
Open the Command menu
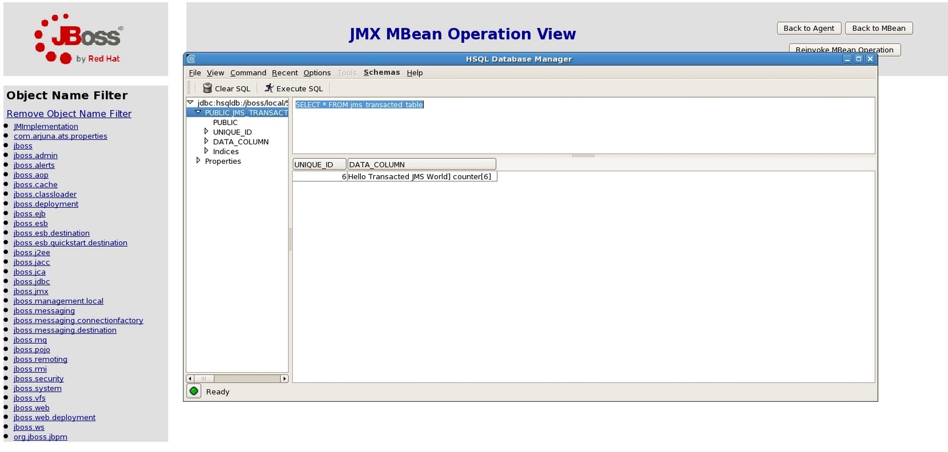coord(248,73)
